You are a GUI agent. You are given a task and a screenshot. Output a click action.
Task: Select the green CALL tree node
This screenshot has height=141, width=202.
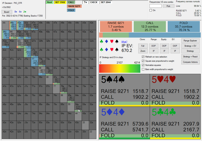pyautogui.click(x=71, y=2)
